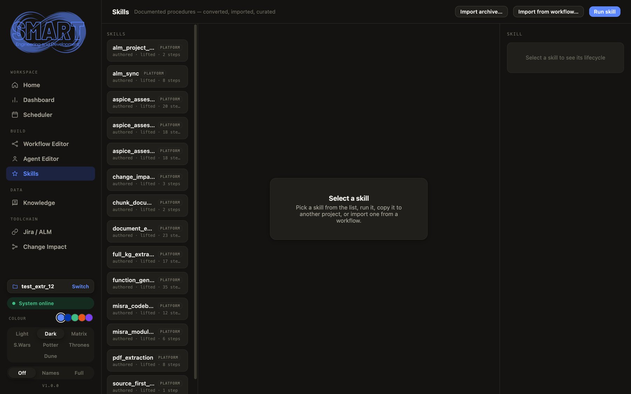Open the Dashboard bar-chart icon
631x394 pixels.
[x=15, y=100]
